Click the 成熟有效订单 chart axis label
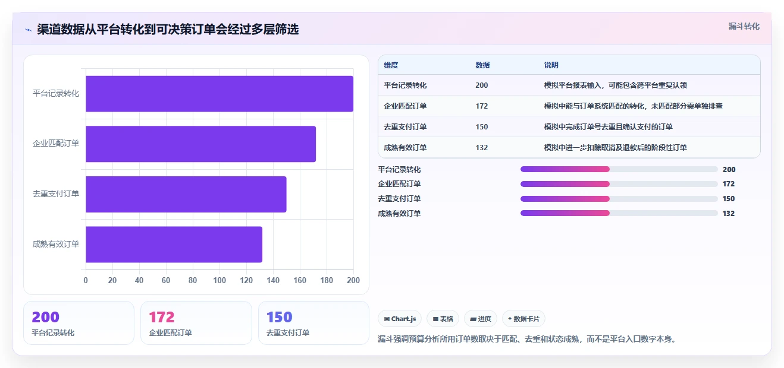 click(56, 244)
